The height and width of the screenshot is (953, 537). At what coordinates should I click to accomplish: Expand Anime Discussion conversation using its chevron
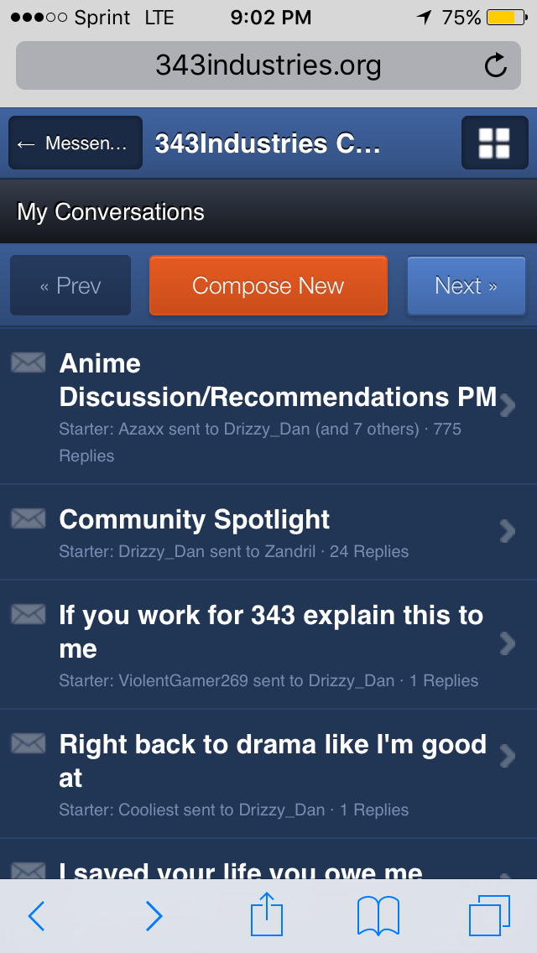507,407
